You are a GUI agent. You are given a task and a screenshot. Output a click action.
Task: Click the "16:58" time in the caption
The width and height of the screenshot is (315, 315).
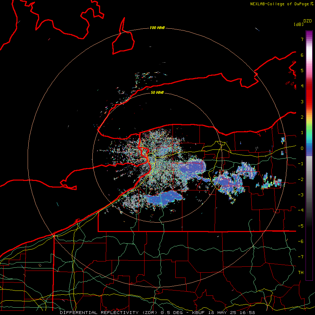(247, 313)
